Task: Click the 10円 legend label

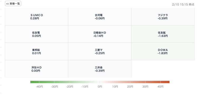Action: click(x=115, y=87)
